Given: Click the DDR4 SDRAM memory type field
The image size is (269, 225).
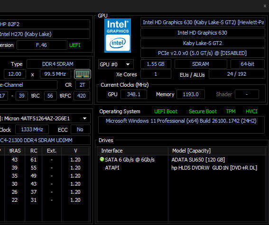Looking at the screenshot, I should tap(58, 64).
